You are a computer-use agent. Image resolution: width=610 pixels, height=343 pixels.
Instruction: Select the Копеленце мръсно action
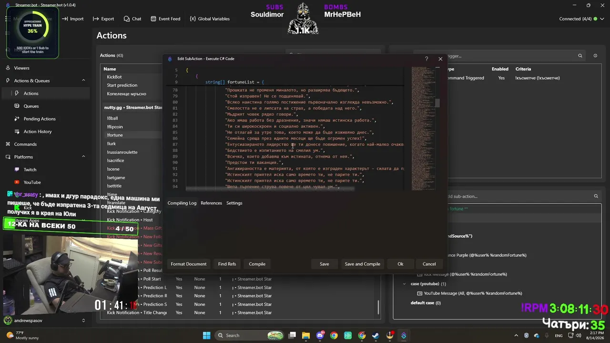(126, 94)
